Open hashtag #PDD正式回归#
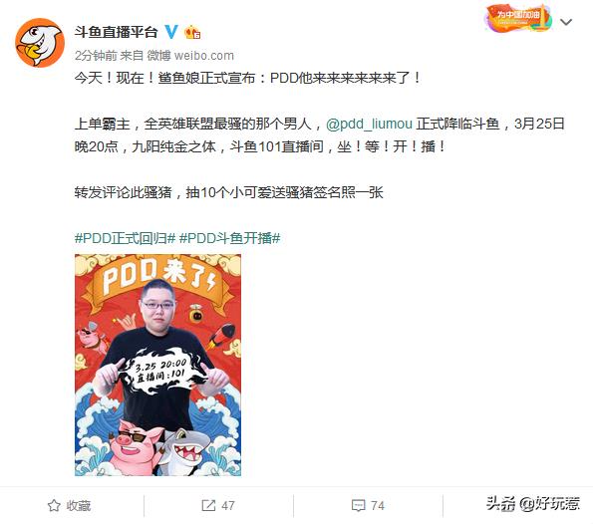Viewport: 593px width, 524px height. pos(126,238)
